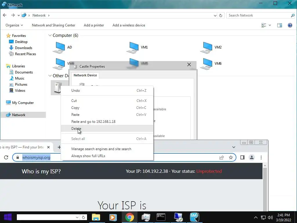
Task: Open remote desktop taskbar icon
Action: tap(178, 217)
